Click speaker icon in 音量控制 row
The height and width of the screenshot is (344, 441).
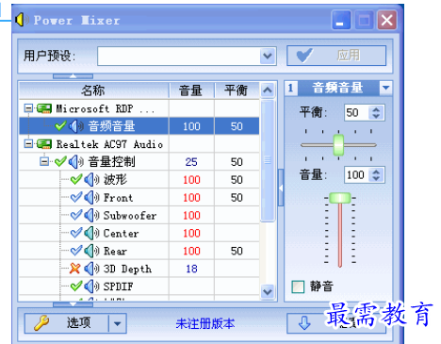(x=76, y=162)
